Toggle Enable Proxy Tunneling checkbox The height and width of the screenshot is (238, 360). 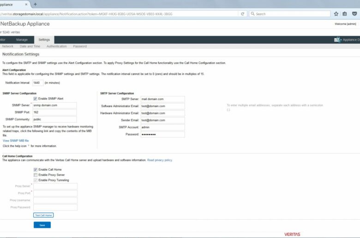pyautogui.click(x=36, y=180)
